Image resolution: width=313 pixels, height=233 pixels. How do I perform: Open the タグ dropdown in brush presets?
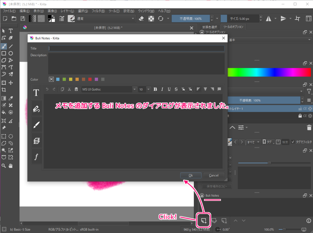[x=268, y=142]
